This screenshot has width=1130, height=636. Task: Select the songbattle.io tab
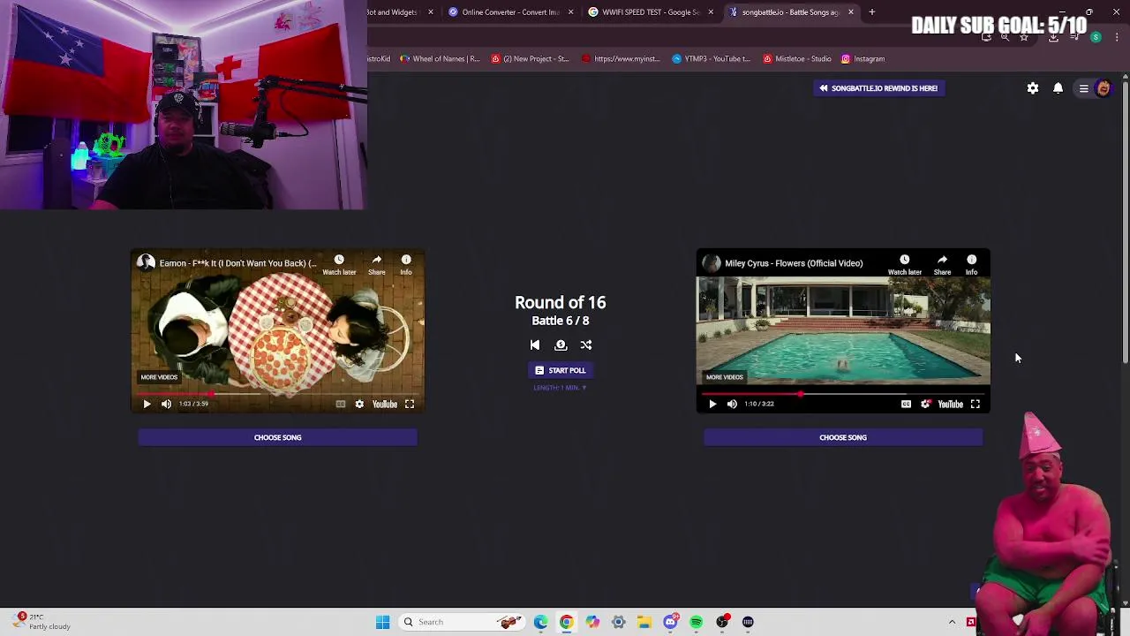790,12
